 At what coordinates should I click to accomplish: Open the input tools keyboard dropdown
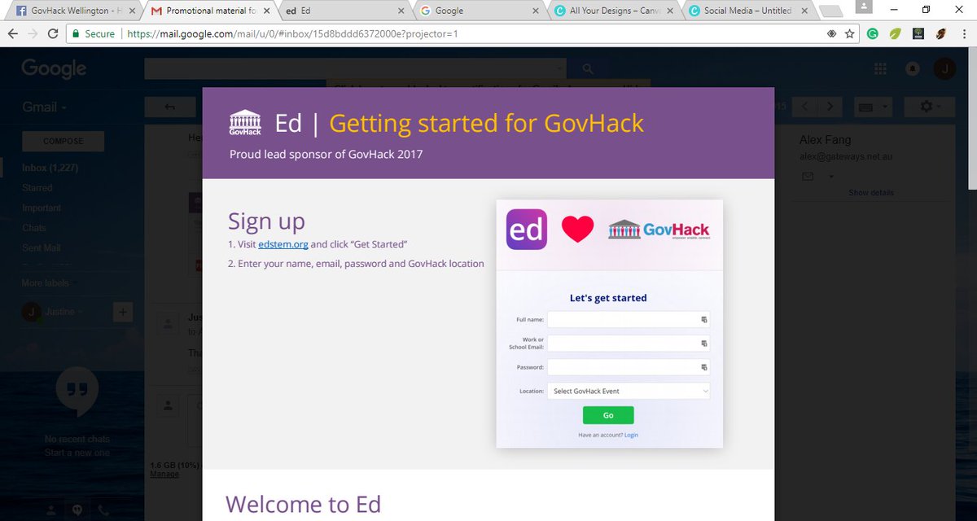pyautogui.click(x=874, y=107)
